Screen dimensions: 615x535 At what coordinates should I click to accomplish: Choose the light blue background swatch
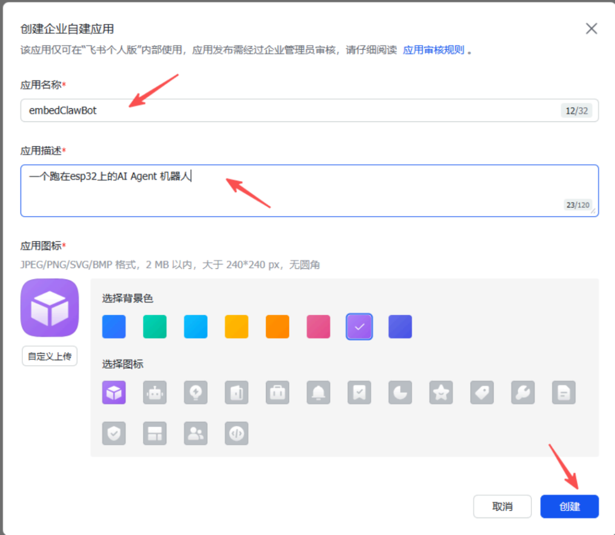(196, 326)
